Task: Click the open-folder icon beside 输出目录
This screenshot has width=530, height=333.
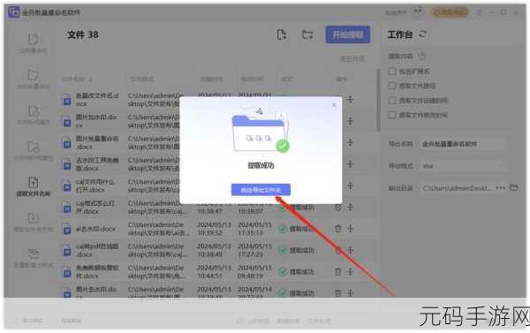Action: coord(513,187)
